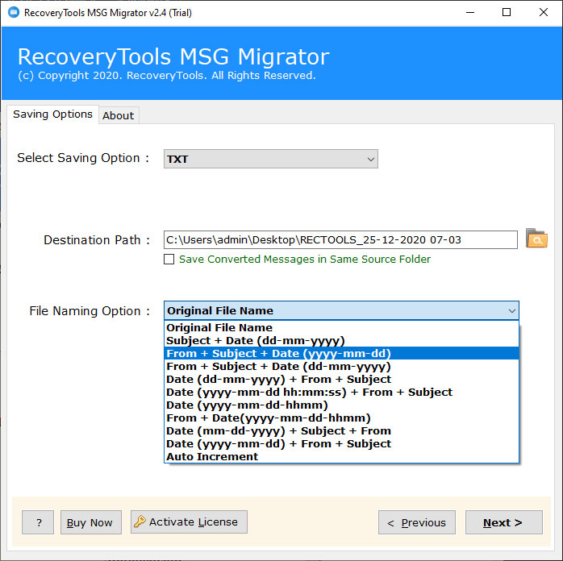Click the Buy Now button
The image size is (563, 561).
(x=91, y=522)
